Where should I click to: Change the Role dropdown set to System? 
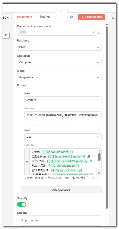[63, 100]
